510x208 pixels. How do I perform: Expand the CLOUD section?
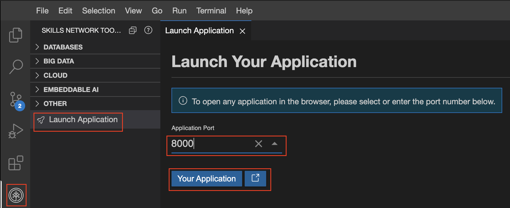click(x=95, y=75)
